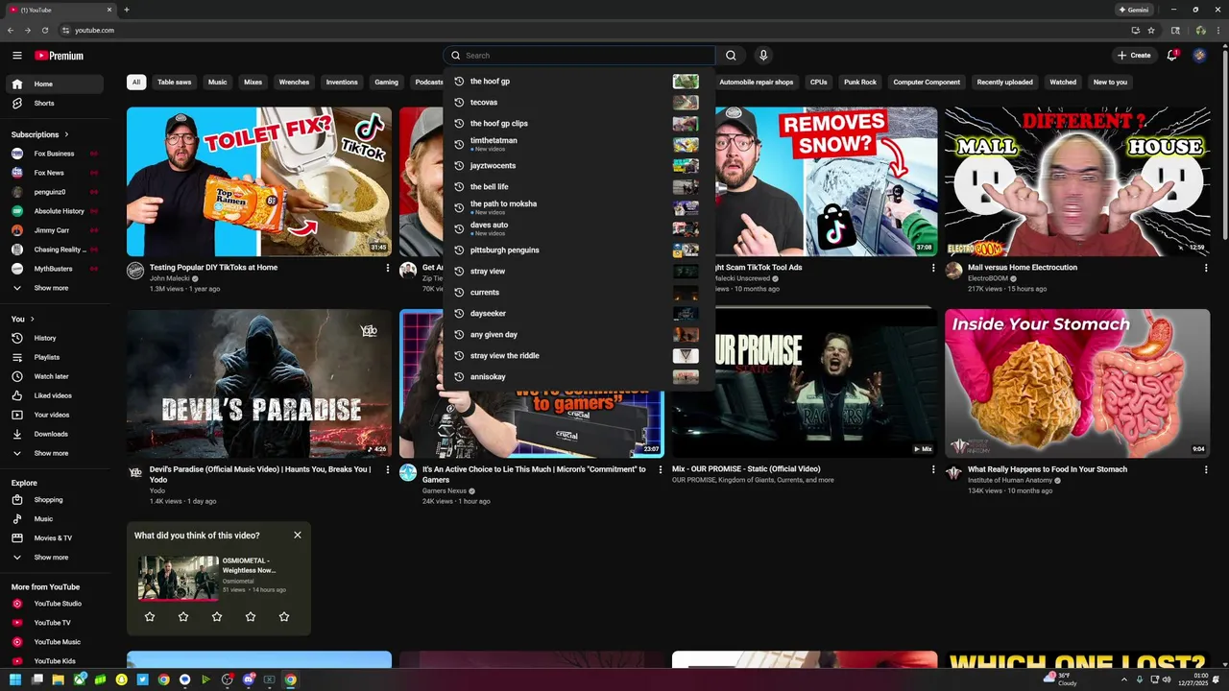This screenshot has height=691, width=1229.
Task: Open Music under Explore
Action: pyautogui.click(x=54, y=519)
